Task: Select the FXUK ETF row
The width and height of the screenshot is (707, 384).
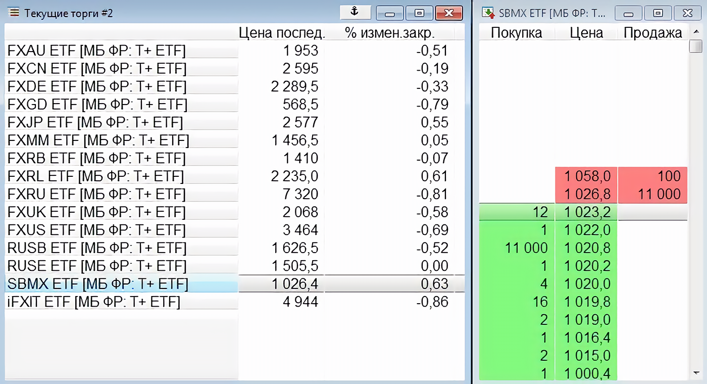Action: coord(235,212)
